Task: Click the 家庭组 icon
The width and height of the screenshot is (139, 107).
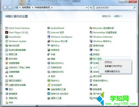Action: (x=91, y=54)
